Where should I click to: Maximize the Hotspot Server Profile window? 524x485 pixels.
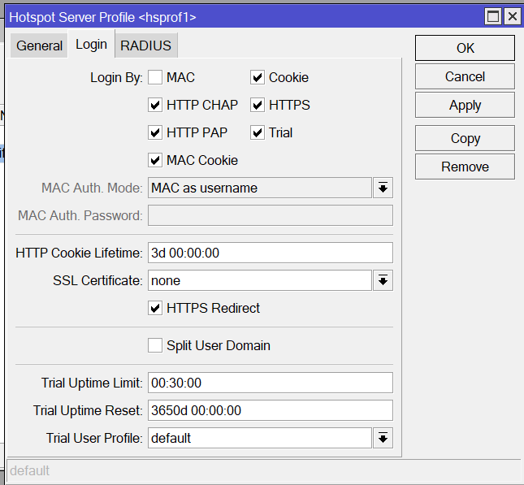pos(494,16)
